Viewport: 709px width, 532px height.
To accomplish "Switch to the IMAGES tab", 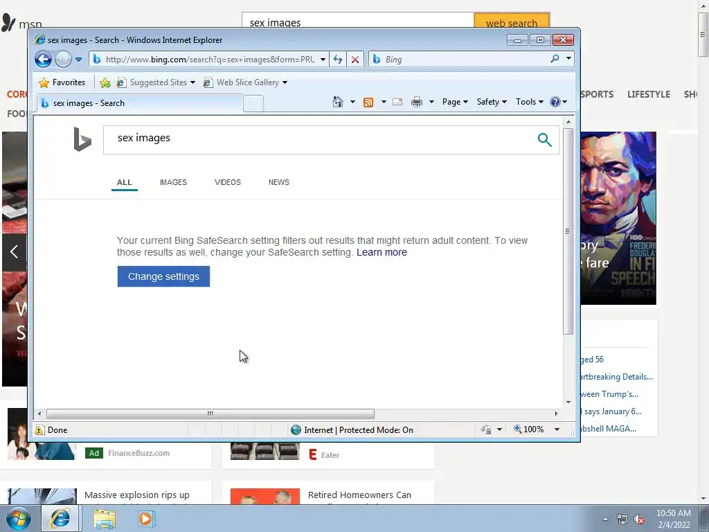I will (173, 182).
